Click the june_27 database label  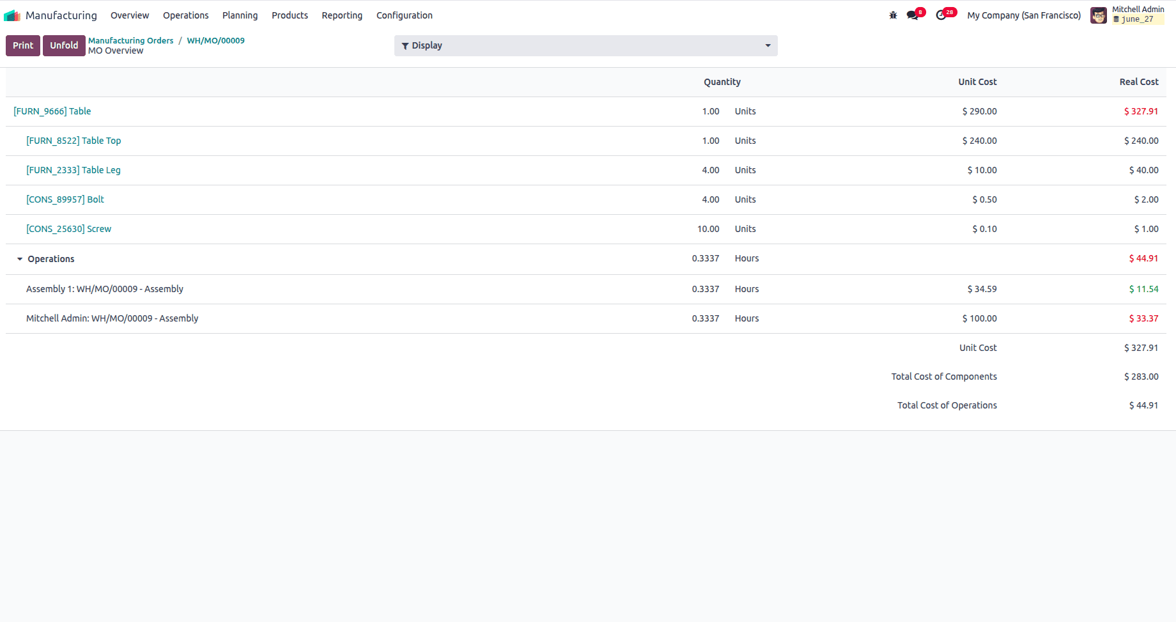coord(1137,19)
